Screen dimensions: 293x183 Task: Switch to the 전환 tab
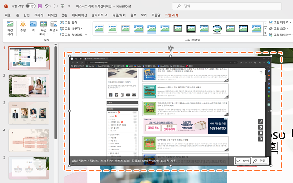coord(64,15)
